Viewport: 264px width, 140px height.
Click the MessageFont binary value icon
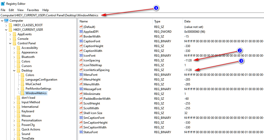[81, 89]
